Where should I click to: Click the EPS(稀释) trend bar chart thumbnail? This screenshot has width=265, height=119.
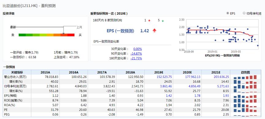[x=245, y=96]
